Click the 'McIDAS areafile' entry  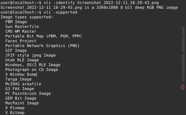pos(23,84)
